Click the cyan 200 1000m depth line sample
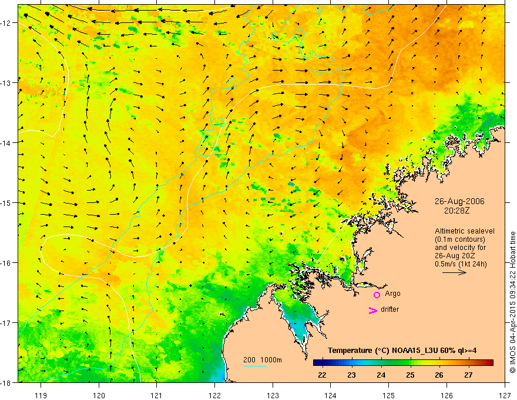Image resolution: width=517 pixels, height=400 pixels. (x=255, y=366)
